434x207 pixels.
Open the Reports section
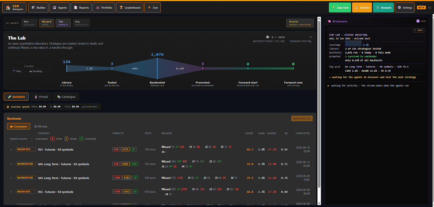point(81,7)
